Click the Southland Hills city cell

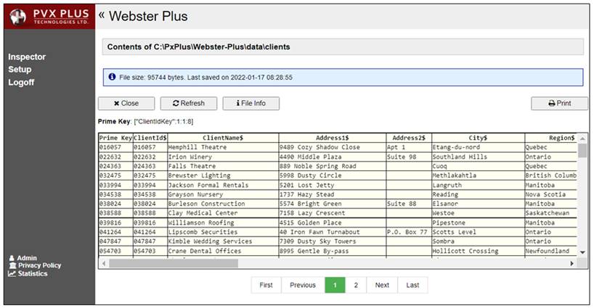[478, 157]
